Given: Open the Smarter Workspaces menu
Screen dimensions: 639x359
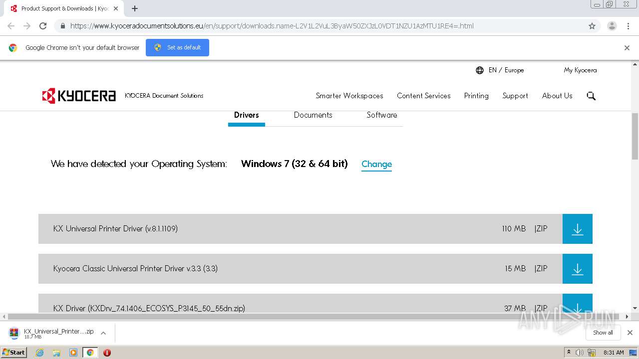Looking at the screenshot, I should 349,96.
